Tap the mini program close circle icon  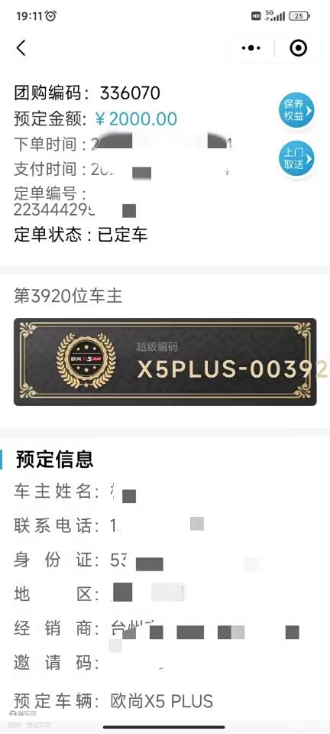pos(298,47)
